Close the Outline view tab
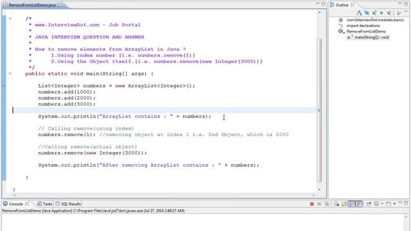 click(353, 5)
